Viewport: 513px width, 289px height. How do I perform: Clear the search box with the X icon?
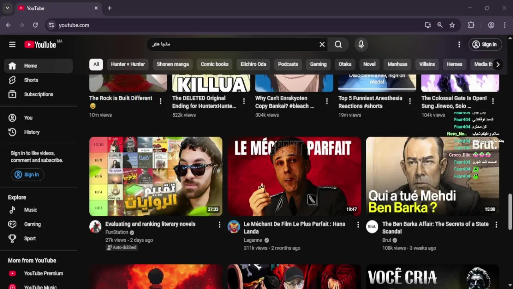point(322,45)
